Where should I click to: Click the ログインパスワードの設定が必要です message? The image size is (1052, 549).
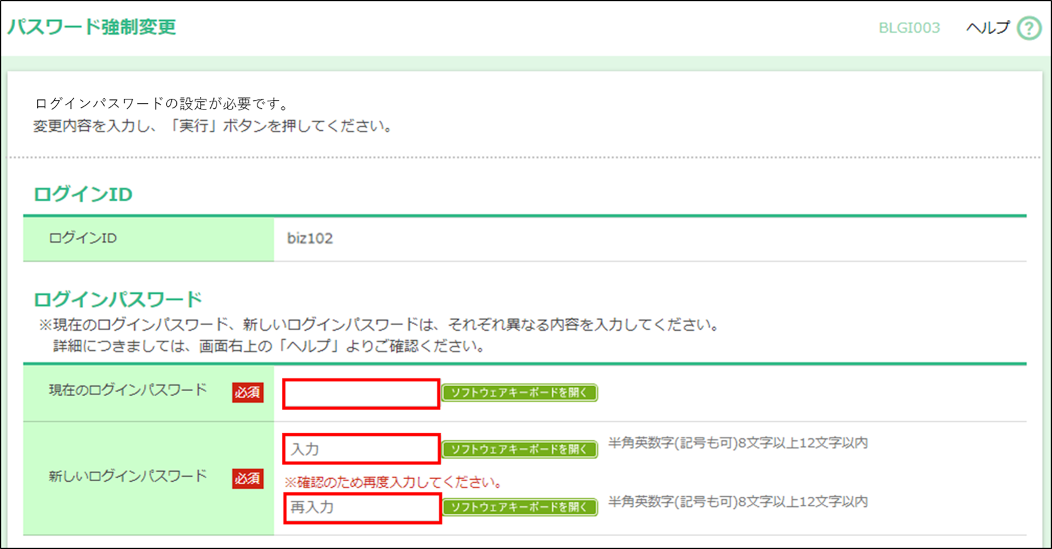[161, 104]
